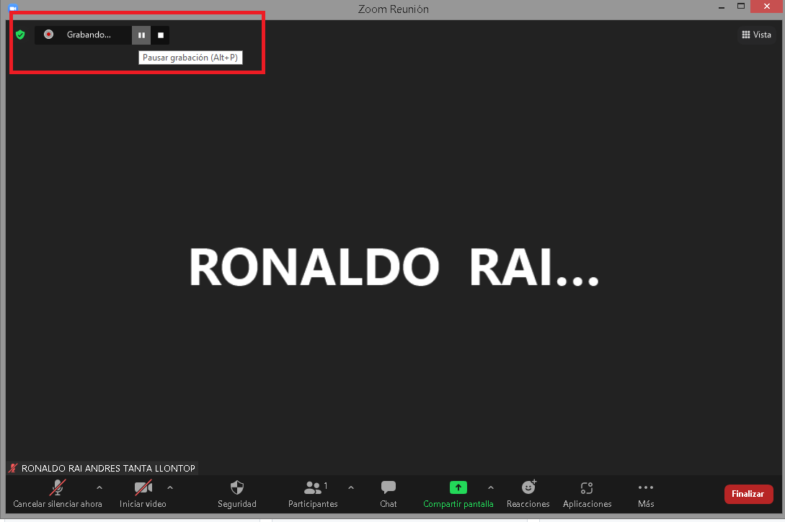Click Finalizar to end the meeting

point(748,494)
